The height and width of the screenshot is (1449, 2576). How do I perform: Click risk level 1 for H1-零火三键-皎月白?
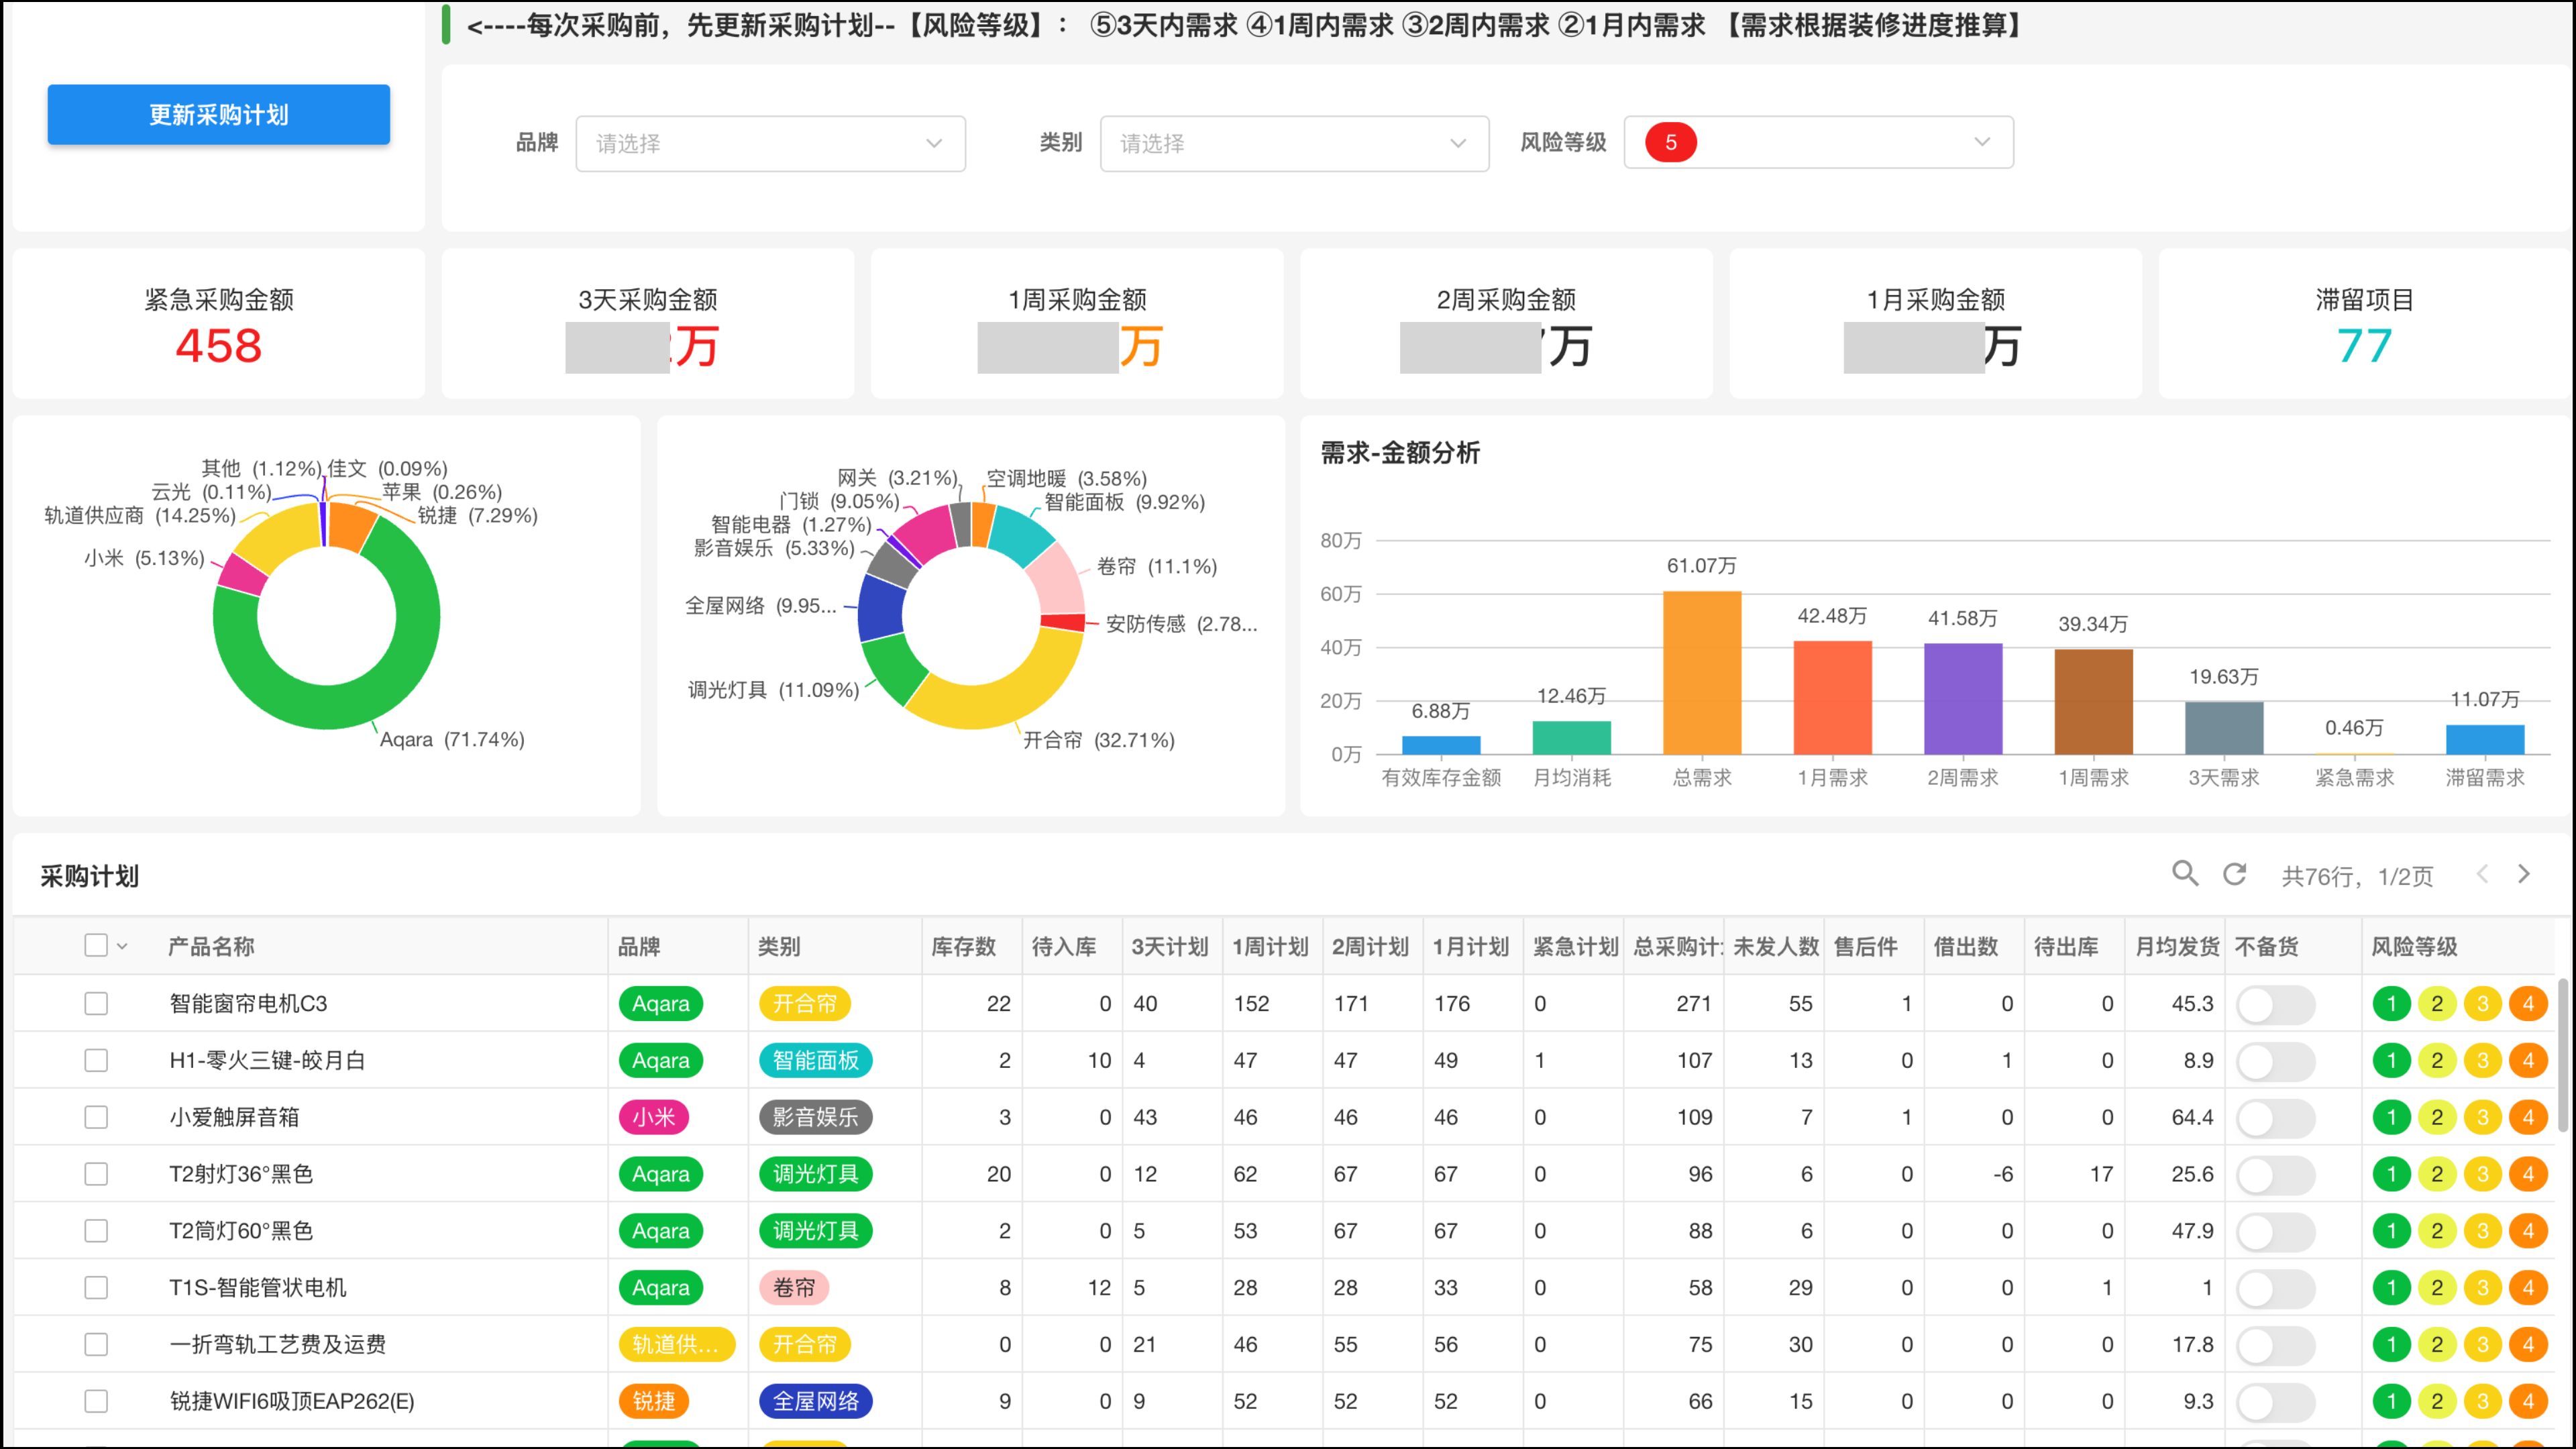(2391, 1061)
